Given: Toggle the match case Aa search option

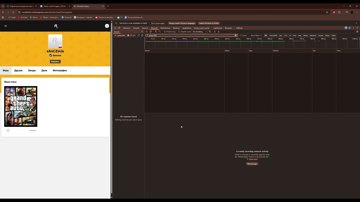Looking at the screenshot, I should [134, 35].
